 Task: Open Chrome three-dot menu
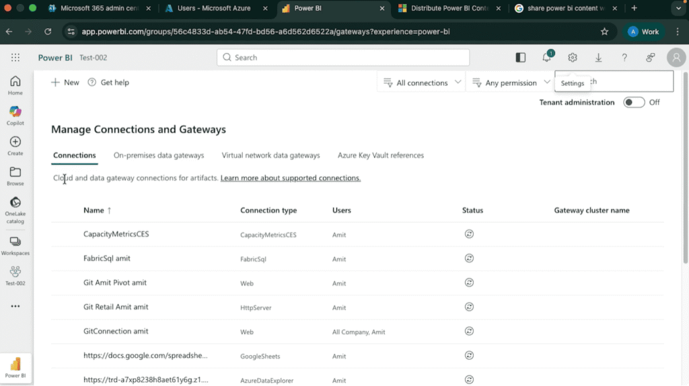tap(678, 32)
